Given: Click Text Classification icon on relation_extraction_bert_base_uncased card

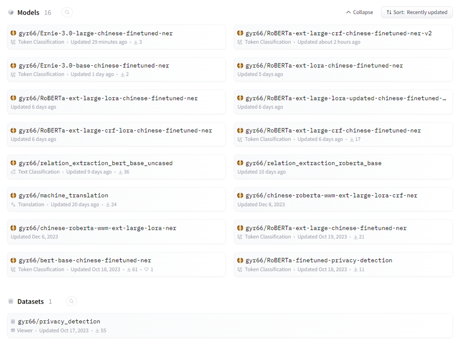Looking at the screenshot, I should [x=13, y=172].
